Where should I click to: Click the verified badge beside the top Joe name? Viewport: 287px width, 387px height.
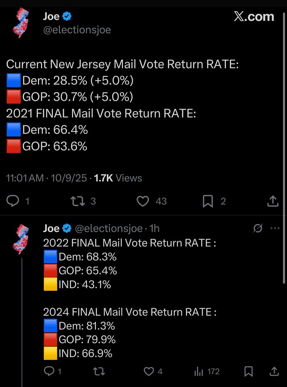(x=67, y=17)
